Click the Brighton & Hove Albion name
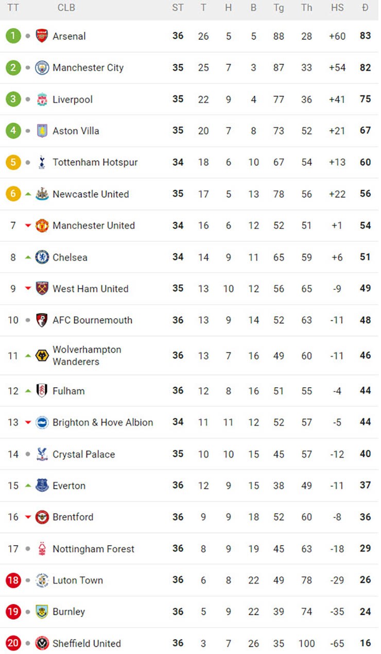 102,422
